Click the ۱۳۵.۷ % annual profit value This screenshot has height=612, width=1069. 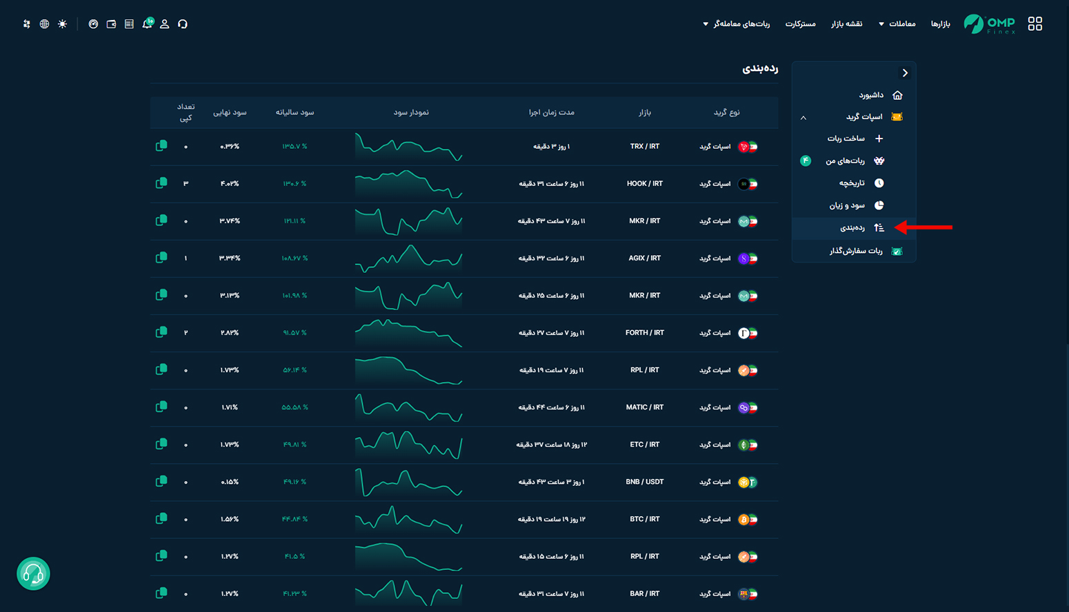click(x=294, y=147)
